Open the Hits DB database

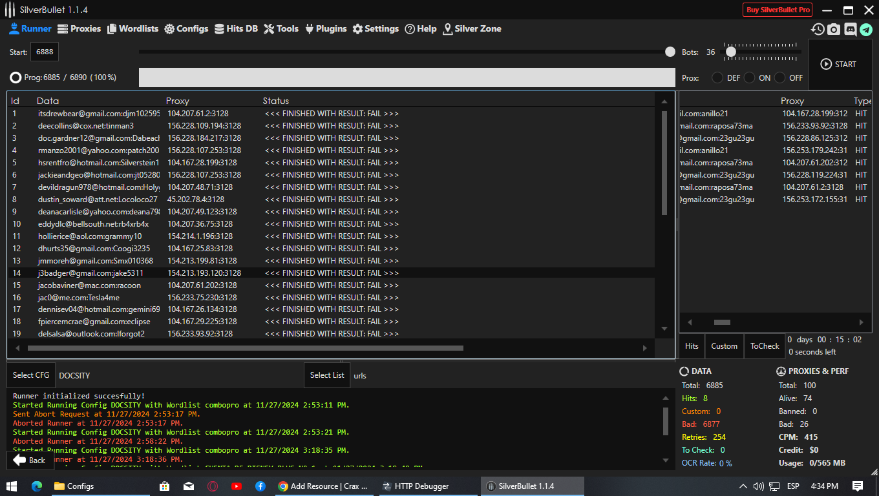[x=236, y=28]
